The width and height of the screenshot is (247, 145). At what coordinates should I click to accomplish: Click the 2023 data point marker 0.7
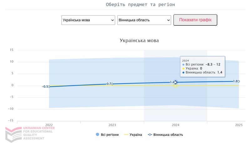[112, 84]
